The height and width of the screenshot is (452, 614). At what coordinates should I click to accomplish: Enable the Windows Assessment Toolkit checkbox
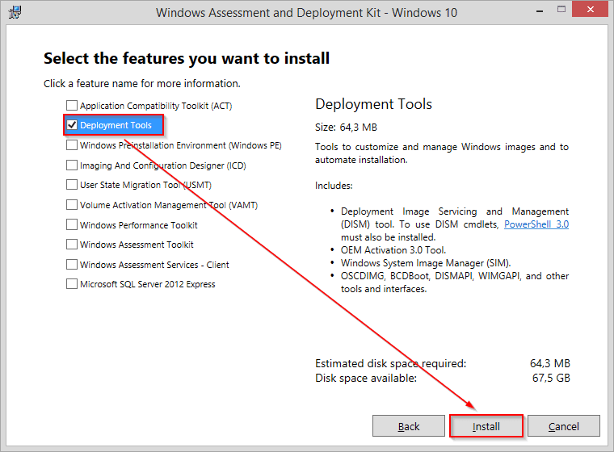point(72,245)
